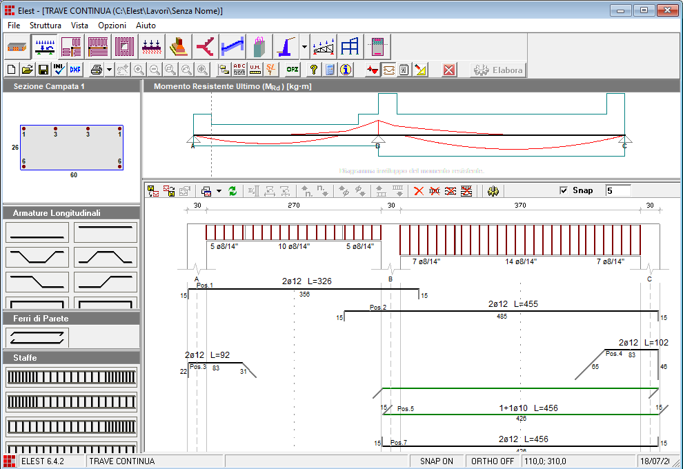Open dropdown arrow beside the retaining wall icon
The height and width of the screenshot is (469, 683).
coord(304,47)
